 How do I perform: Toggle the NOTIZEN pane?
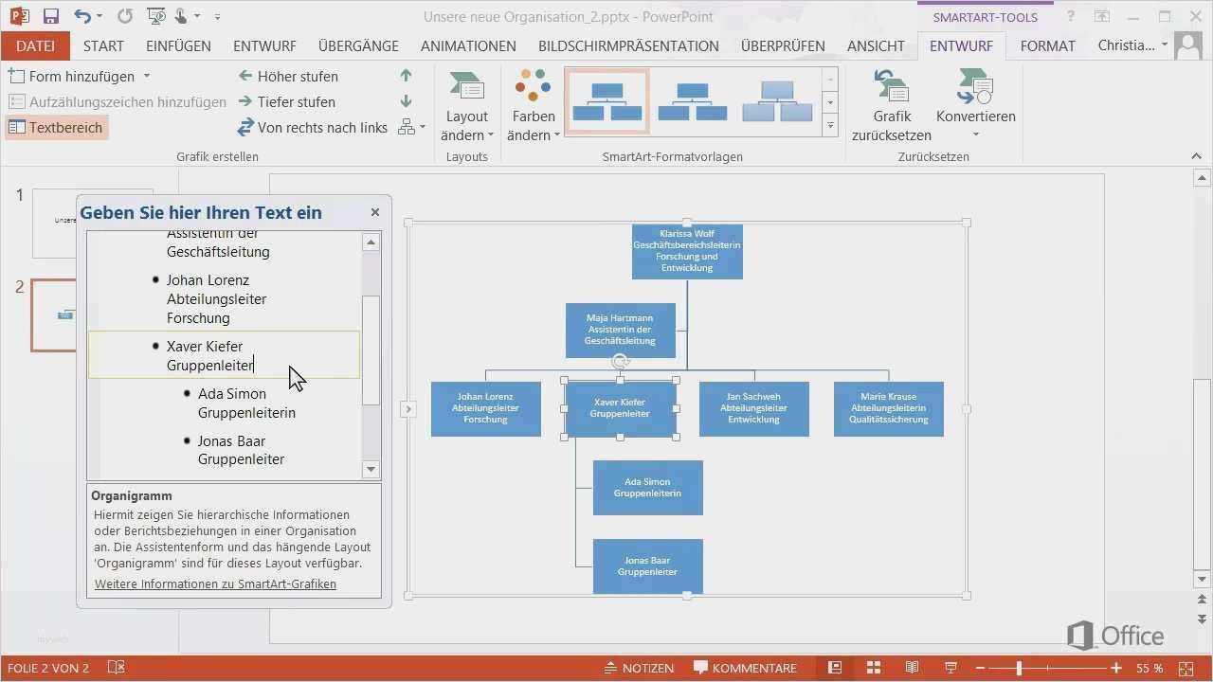[x=640, y=668]
